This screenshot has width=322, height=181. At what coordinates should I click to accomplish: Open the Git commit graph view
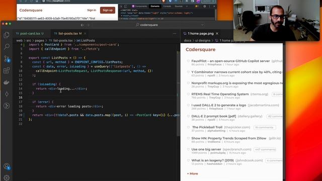(x=7, y=94)
